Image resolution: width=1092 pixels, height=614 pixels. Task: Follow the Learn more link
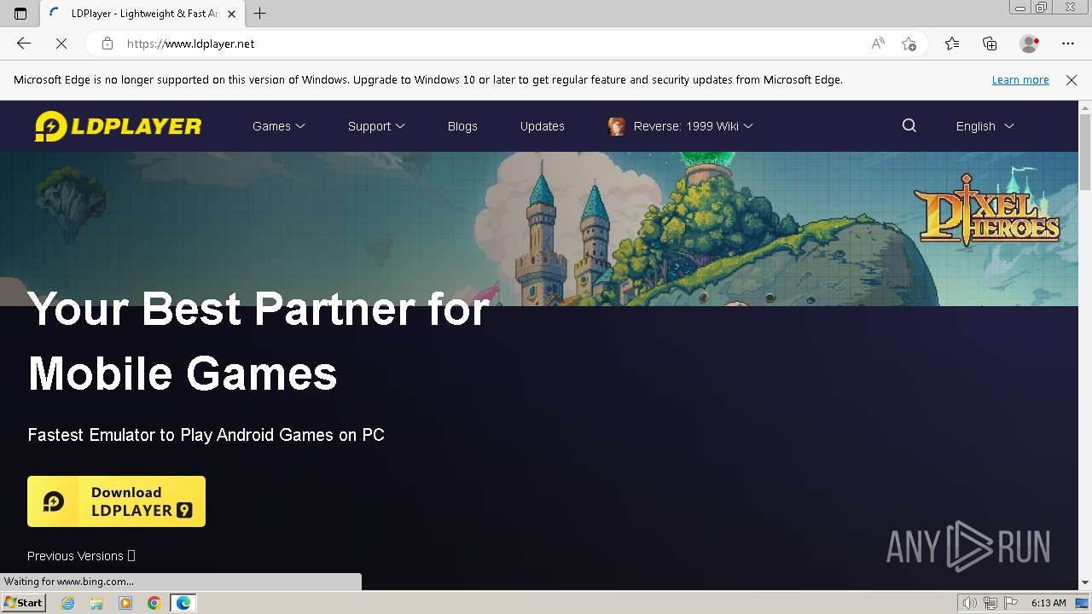(x=1020, y=79)
